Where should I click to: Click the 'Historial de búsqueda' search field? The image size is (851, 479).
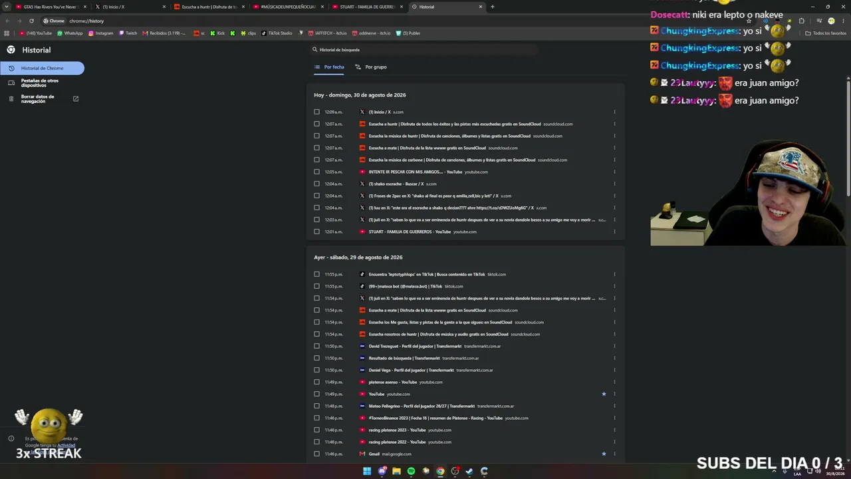[424, 50]
